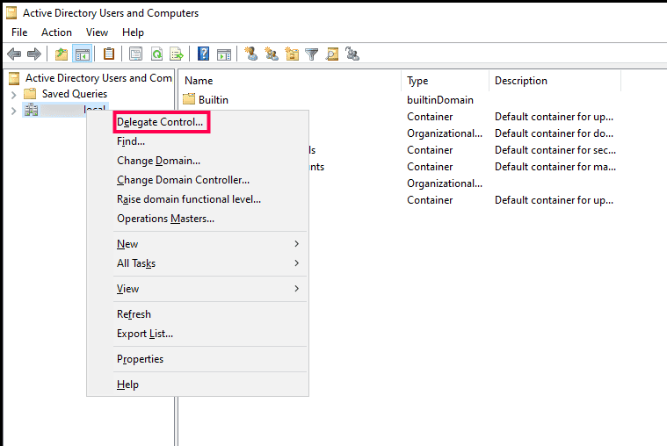Screen dimensions: 667x446
Task: Open the View submenu arrow in context menu
Action: coord(296,288)
